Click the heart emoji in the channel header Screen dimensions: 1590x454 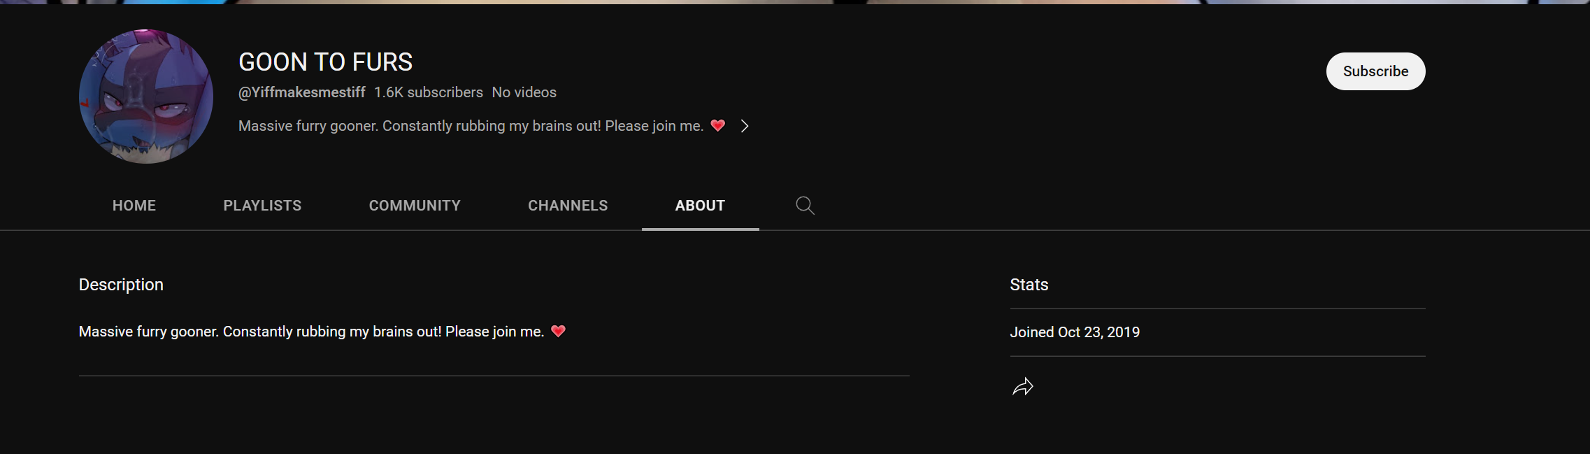point(718,126)
